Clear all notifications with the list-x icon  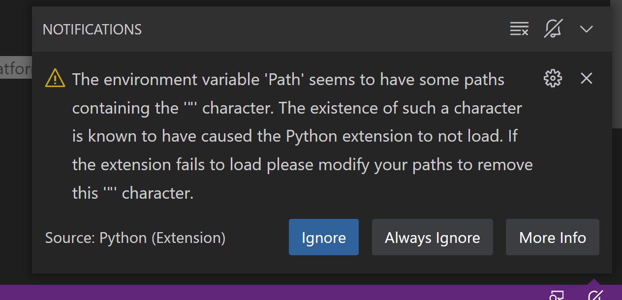519,29
